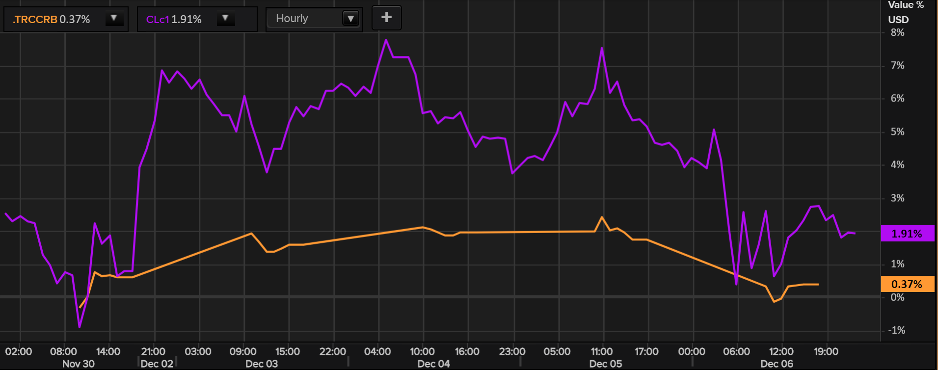Click the purple 1.91% value tag
The height and width of the screenshot is (370, 938).
(x=907, y=234)
